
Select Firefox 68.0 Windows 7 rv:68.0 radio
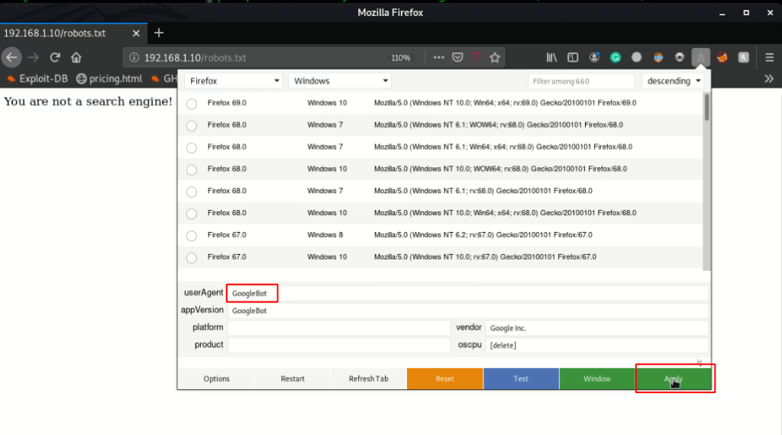(x=192, y=192)
